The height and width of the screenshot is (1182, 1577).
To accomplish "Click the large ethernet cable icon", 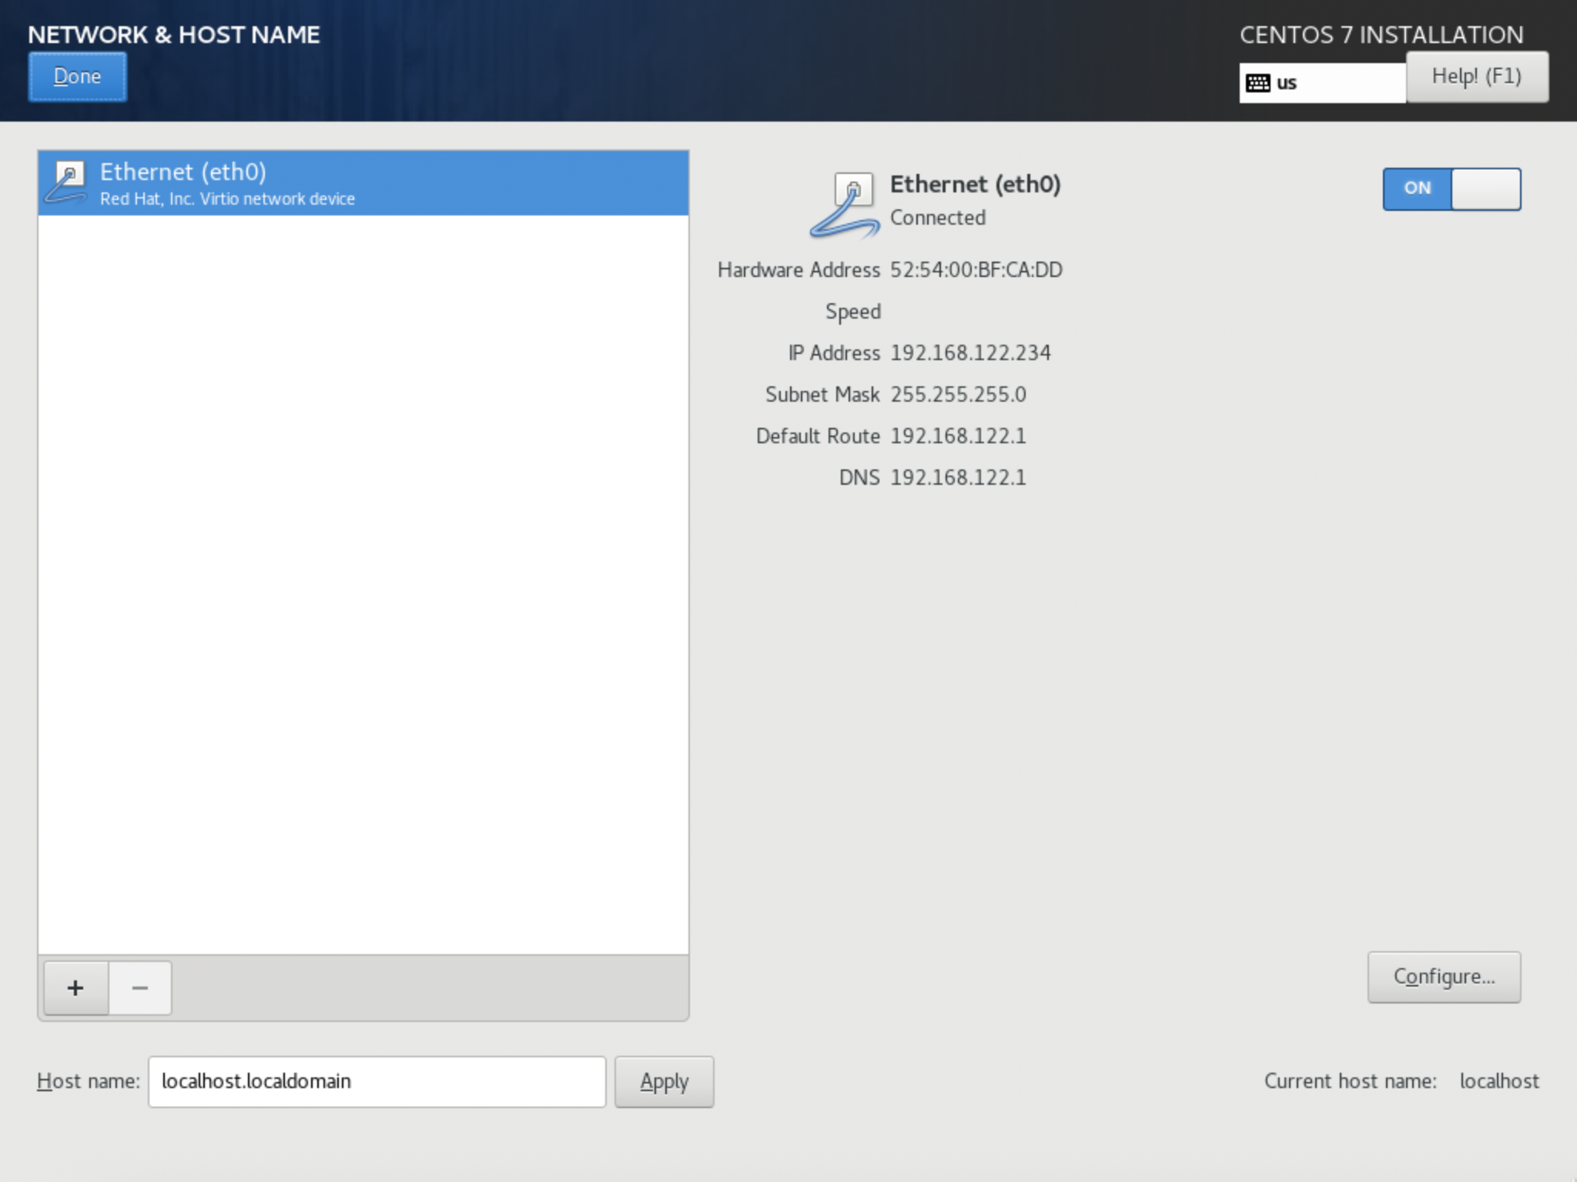I will tap(845, 205).
